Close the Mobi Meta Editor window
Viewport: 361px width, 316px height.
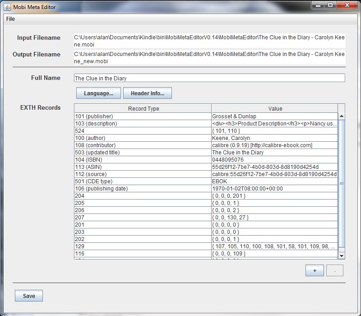[347, 5]
